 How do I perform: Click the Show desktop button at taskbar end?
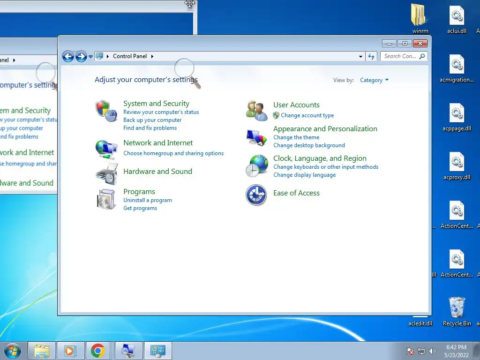click(477, 351)
